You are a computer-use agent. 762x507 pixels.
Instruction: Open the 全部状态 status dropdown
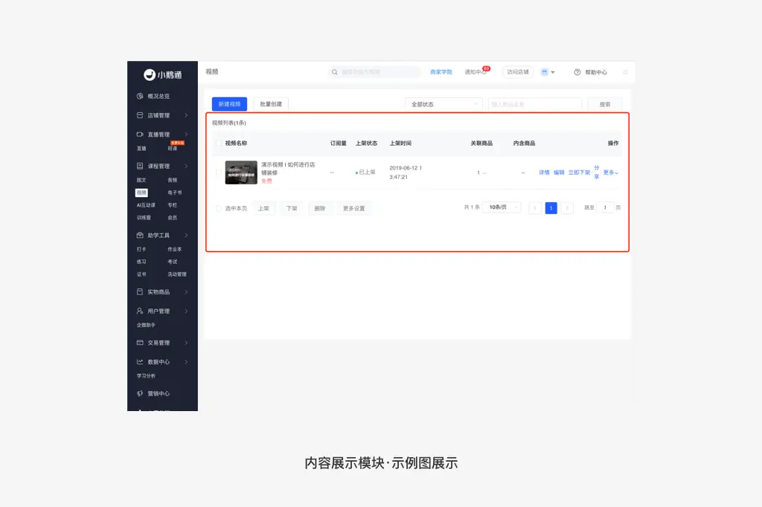pos(444,104)
